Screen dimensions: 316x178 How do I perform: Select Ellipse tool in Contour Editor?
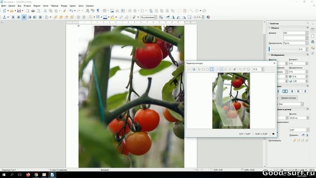click(207, 69)
